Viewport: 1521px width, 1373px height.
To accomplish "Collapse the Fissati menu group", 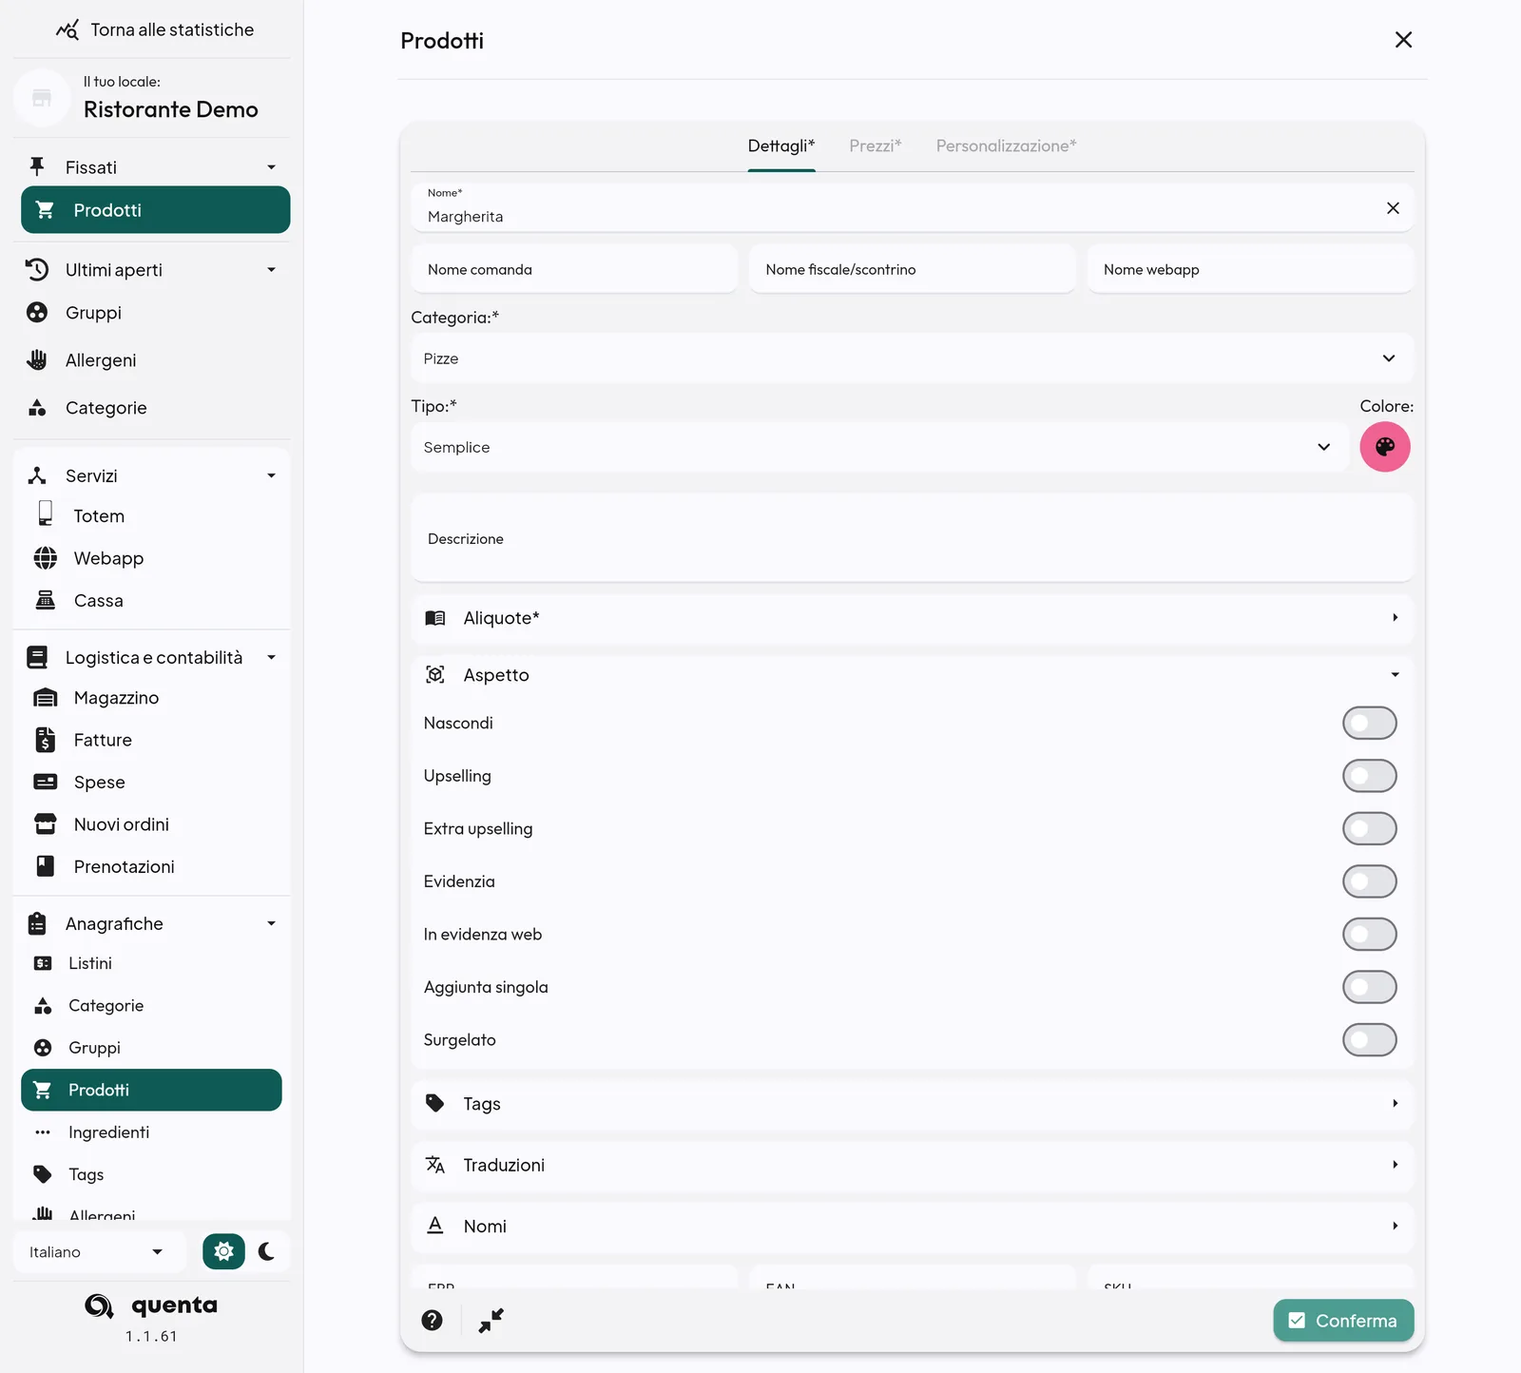I will pos(155,167).
